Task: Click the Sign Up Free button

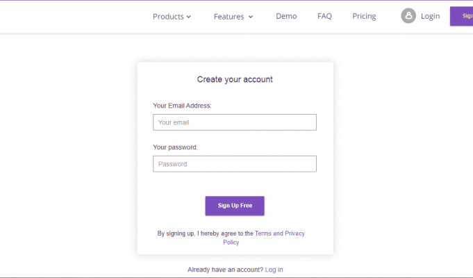Action: pyautogui.click(x=235, y=206)
